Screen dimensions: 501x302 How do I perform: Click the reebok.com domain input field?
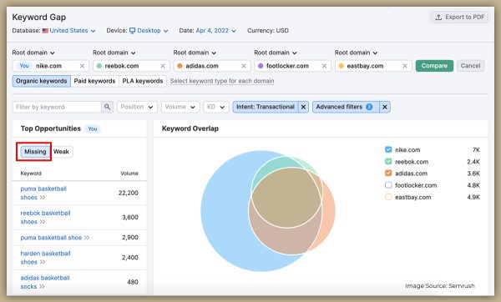click(131, 66)
